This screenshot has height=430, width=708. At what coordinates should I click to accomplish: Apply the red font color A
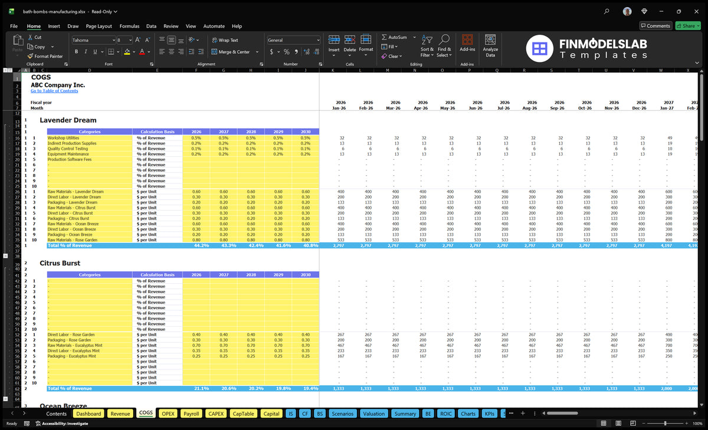tap(142, 52)
